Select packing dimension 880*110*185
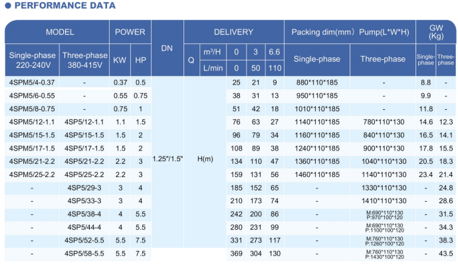Viewport: 458px width, 265px height. 317,83
